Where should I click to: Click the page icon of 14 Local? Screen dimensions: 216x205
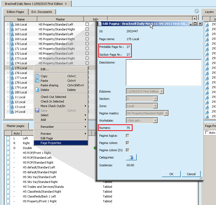(x=12, y=112)
